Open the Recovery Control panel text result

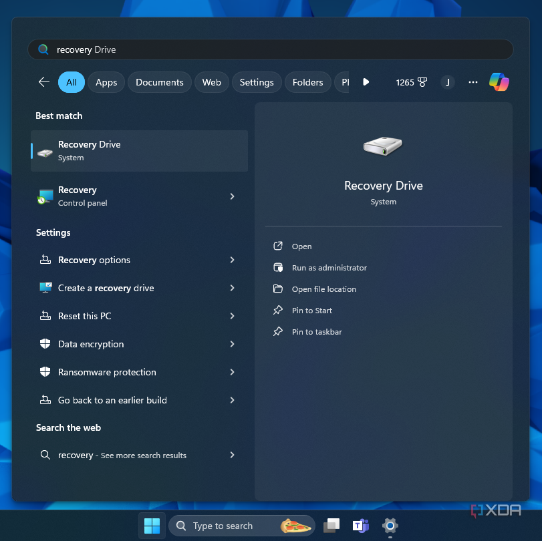coord(83,196)
